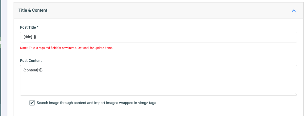Collapse the Title & Content section chevron
Screen dimensions: 307x116
pyautogui.click(x=293, y=11)
